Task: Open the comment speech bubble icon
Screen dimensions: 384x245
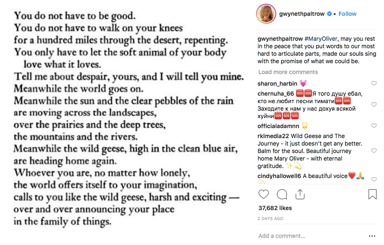Action: click(282, 194)
